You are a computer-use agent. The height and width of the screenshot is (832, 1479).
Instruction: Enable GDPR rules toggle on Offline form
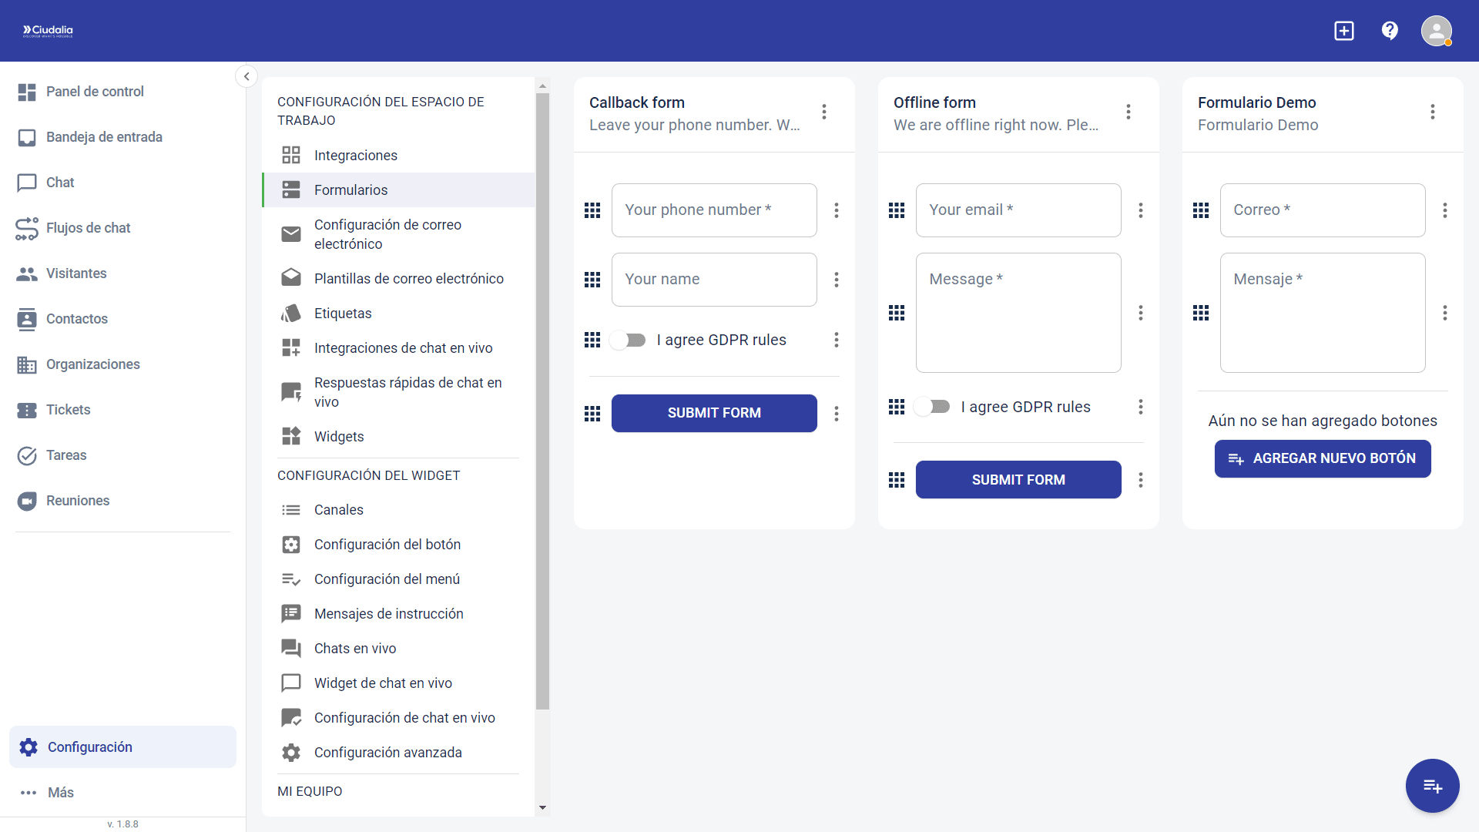932,407
